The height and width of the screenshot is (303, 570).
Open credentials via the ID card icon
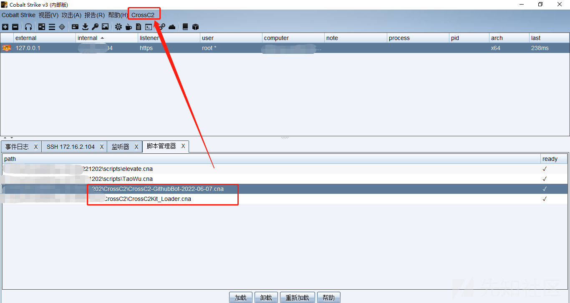(75, 27)
